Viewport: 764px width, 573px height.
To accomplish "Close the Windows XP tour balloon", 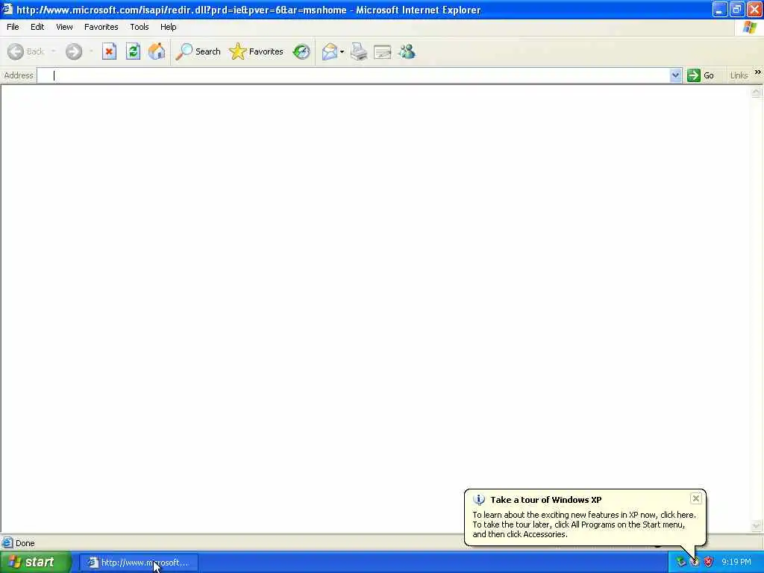I will (x=696, y=498).
